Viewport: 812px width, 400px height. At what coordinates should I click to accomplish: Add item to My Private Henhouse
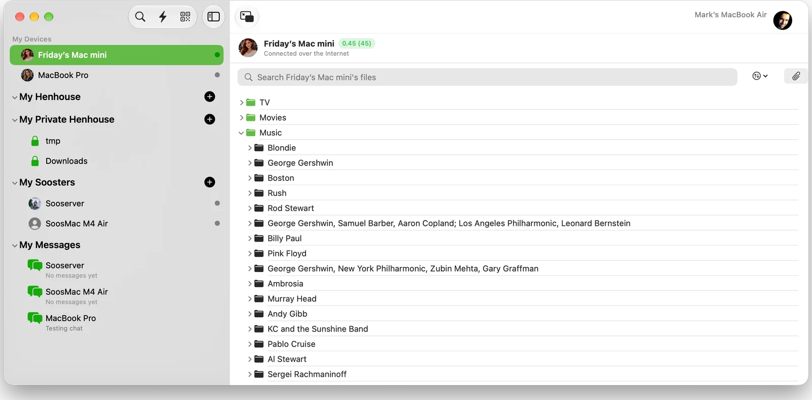point(210,119)
